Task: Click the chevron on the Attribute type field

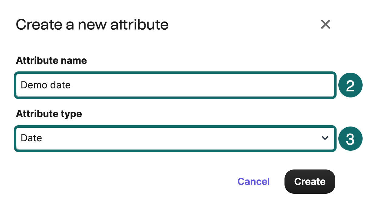Action: pyautogui.click(x=325, y=138)
